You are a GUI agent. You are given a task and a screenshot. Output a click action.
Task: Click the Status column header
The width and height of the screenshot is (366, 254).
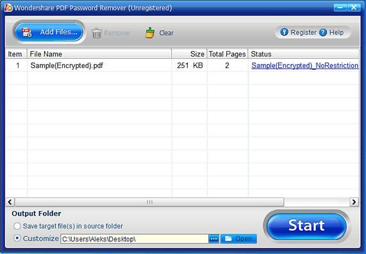(303, 54)
